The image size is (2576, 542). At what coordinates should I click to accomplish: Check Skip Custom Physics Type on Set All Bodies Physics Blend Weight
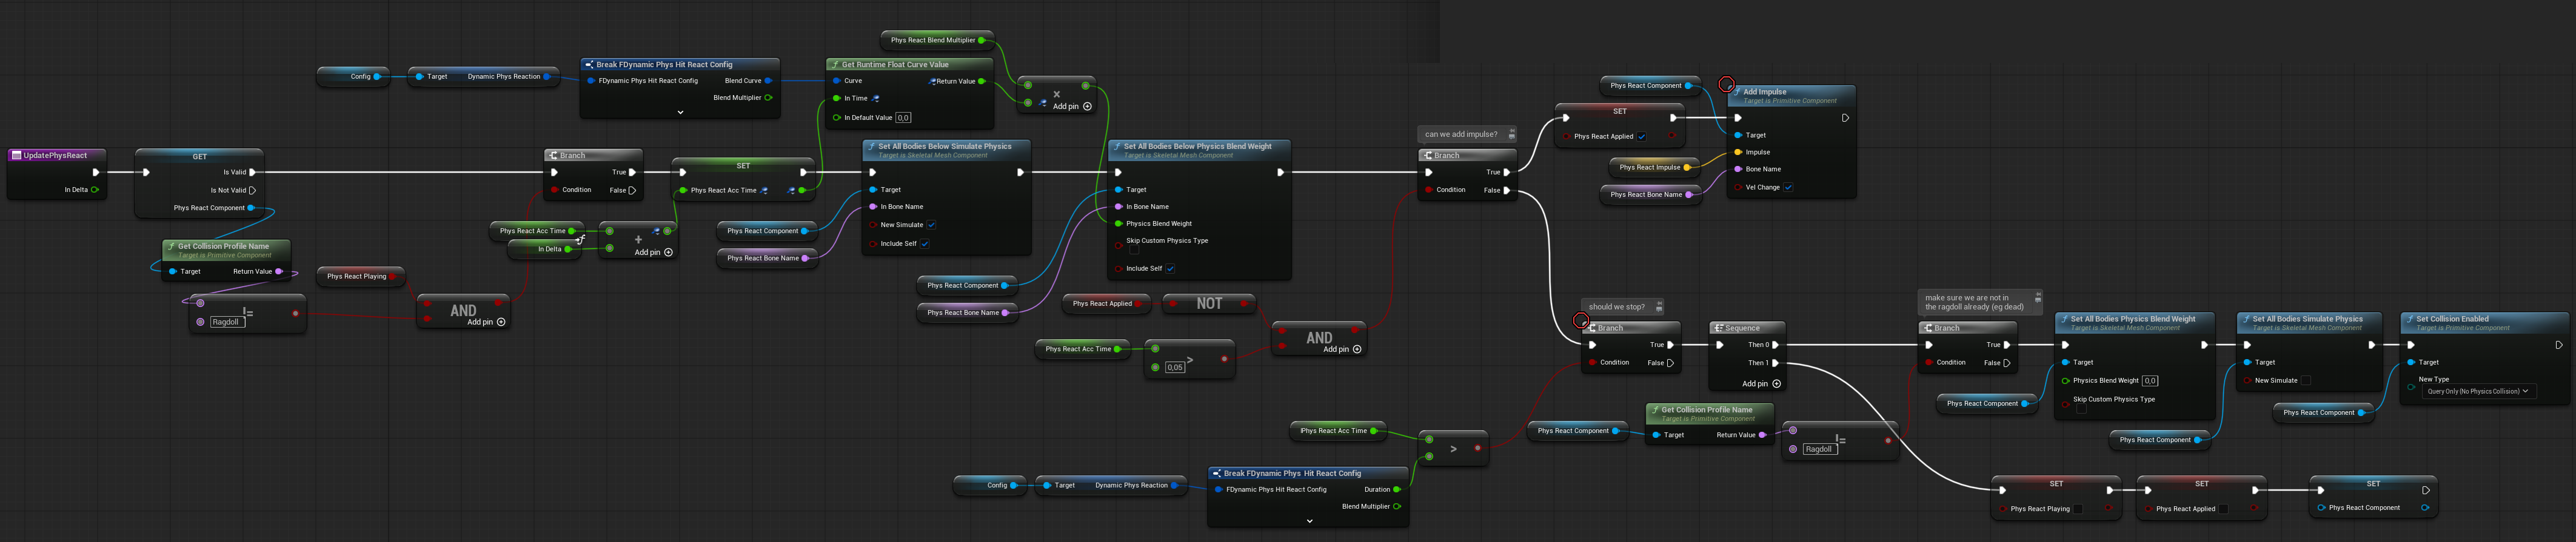pos(2081,408)
